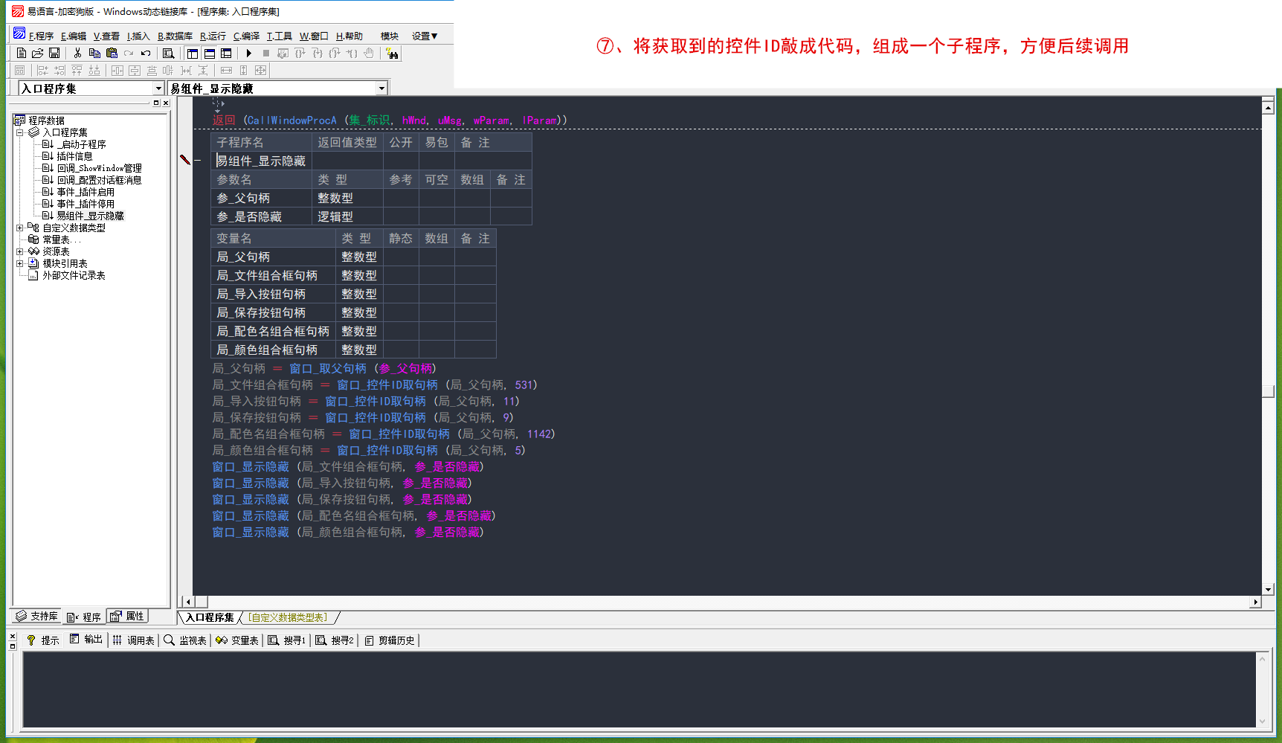
Task: Click the Paste clipboard icon
Action: [x=112, y=54]
